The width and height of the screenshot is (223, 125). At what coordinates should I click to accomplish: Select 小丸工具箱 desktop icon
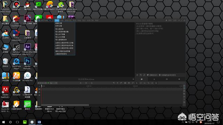[x=28, y=20]
